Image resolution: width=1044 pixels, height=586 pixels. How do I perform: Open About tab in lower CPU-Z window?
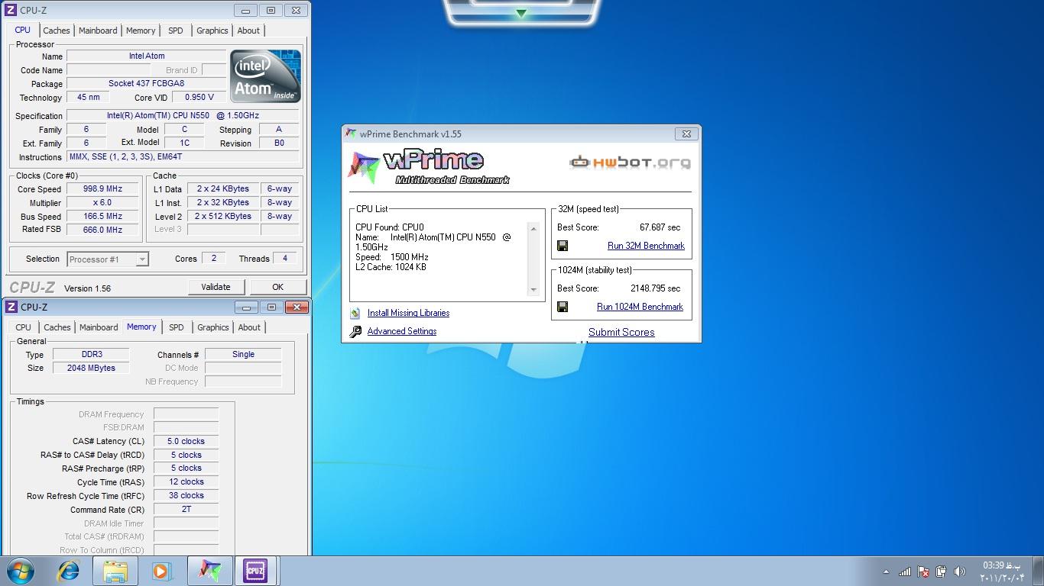(x=249, y=327)
